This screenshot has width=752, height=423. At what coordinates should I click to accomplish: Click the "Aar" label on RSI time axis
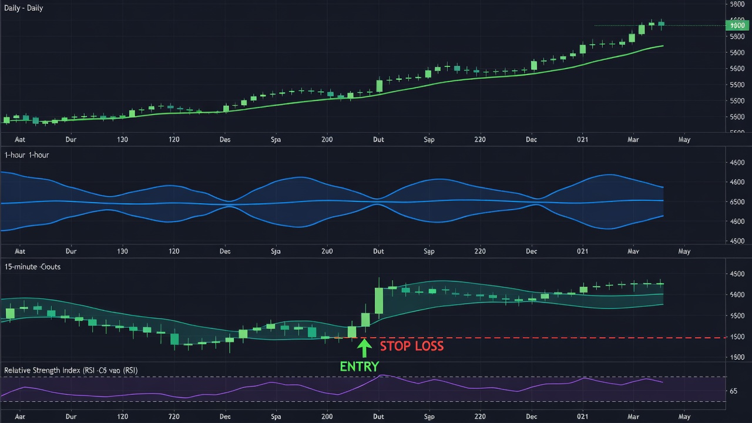point(20,416)
